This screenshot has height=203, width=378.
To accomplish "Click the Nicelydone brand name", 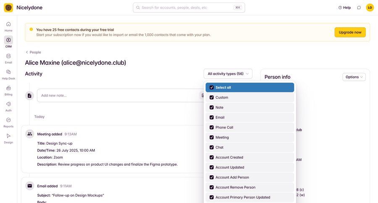I will (29, 8).
